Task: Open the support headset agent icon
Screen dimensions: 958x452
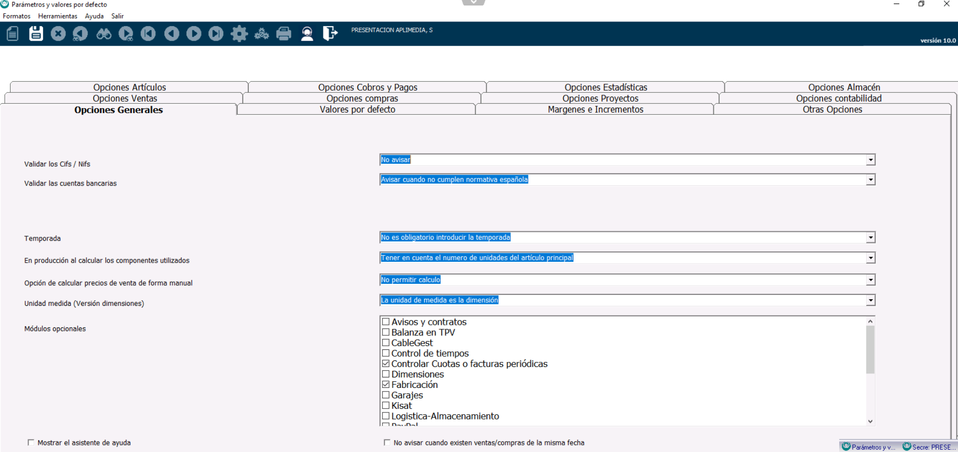Action: (x=307, y=34)
